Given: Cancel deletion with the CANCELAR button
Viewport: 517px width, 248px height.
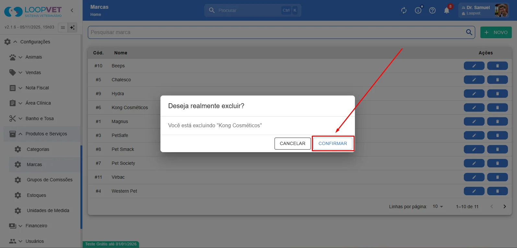Looking at the screenshot, I should (x=292, y=143).
